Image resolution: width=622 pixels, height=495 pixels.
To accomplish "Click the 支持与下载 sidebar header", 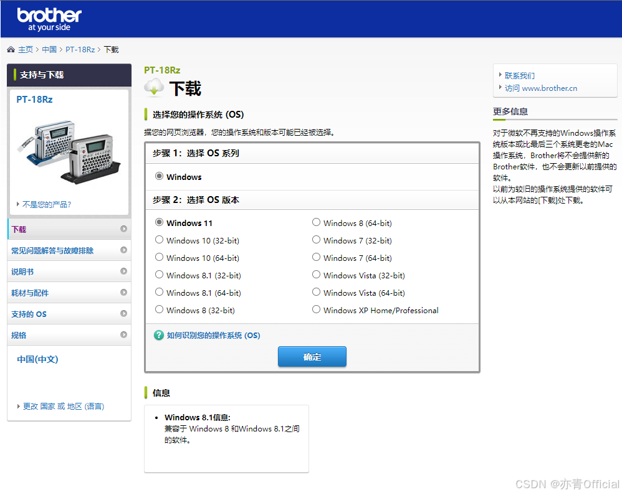I will (x=69, y=75).
